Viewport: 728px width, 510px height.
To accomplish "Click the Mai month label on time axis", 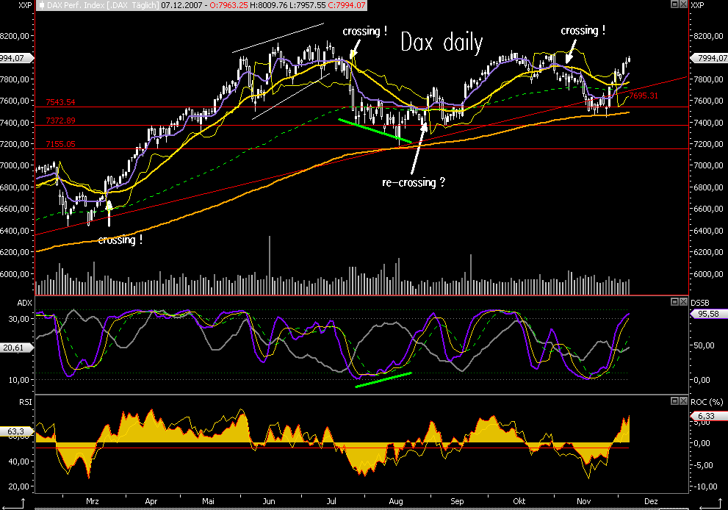I will pyautogui.click(x=208, y=501).
